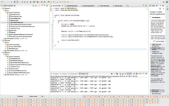Click the New Java Class green icon
The width and height of the screenshot is (169, 106).
(44, 2)
